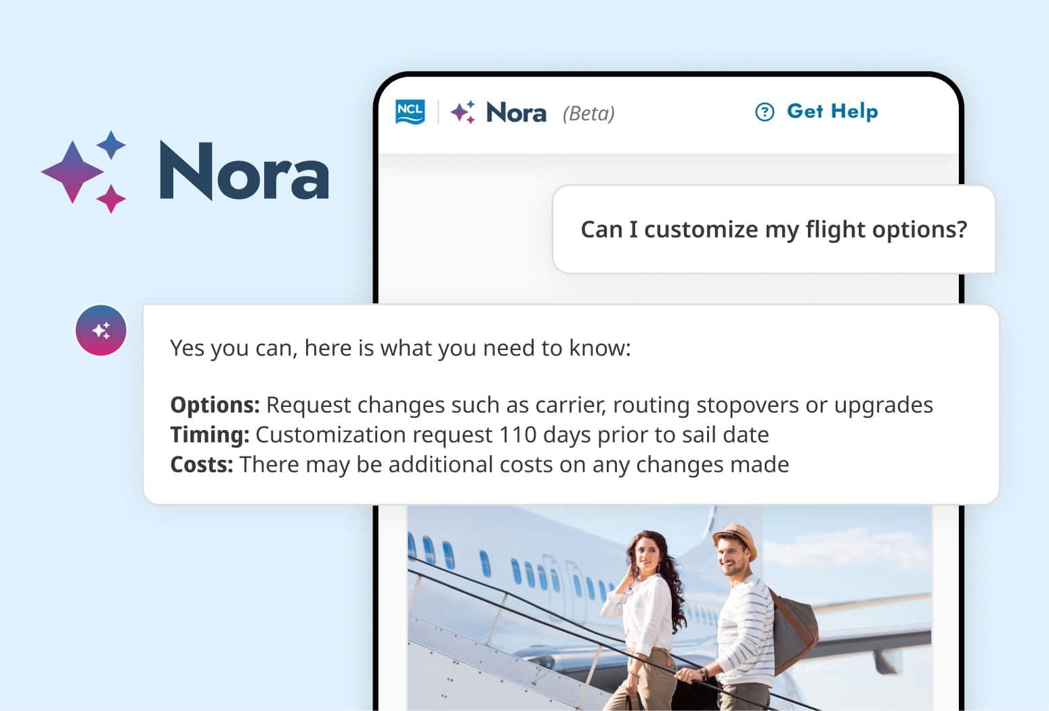The width and height of the screenshot is (1049, 711).
Task: Select the flight options question bubble
Action: point(773,230)
